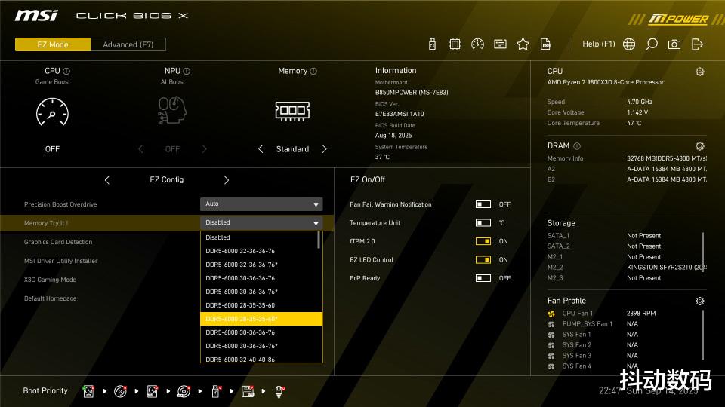The width and height of the screenshot is (725, 407).
Task: Open Favorites with the star icon
Action: (523, 44)
